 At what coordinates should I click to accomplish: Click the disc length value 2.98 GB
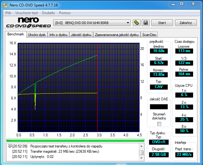(x=159, y=155)
